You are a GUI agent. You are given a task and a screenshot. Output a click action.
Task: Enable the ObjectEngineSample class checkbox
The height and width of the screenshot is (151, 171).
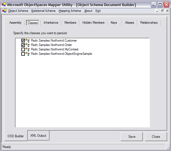pos(23,54)
